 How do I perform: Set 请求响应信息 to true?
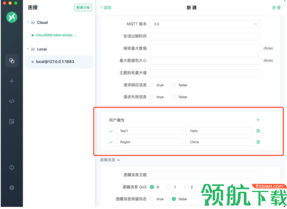click(152, 85)
